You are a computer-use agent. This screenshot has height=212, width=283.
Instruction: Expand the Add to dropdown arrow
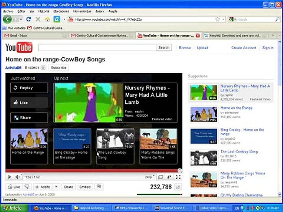pos(56,187)
